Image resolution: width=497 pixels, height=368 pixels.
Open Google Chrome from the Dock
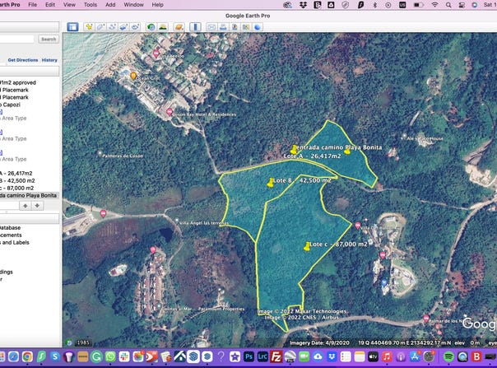[28, 357]
